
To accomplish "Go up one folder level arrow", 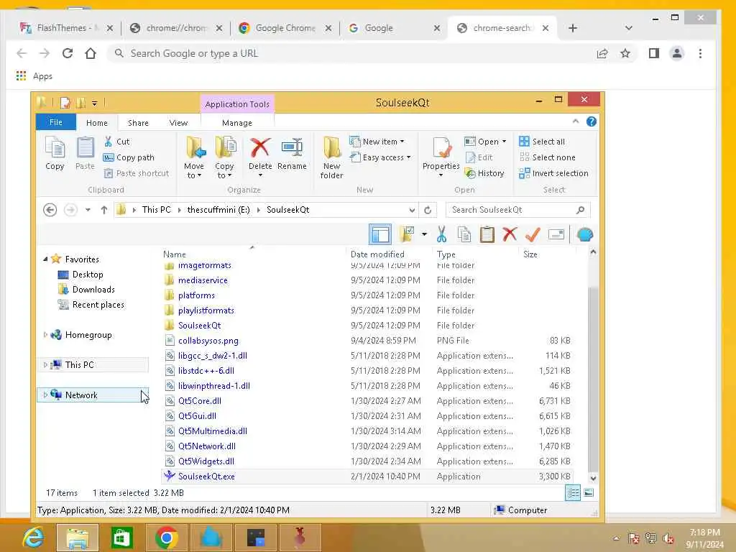I will (x=104, y=210).
